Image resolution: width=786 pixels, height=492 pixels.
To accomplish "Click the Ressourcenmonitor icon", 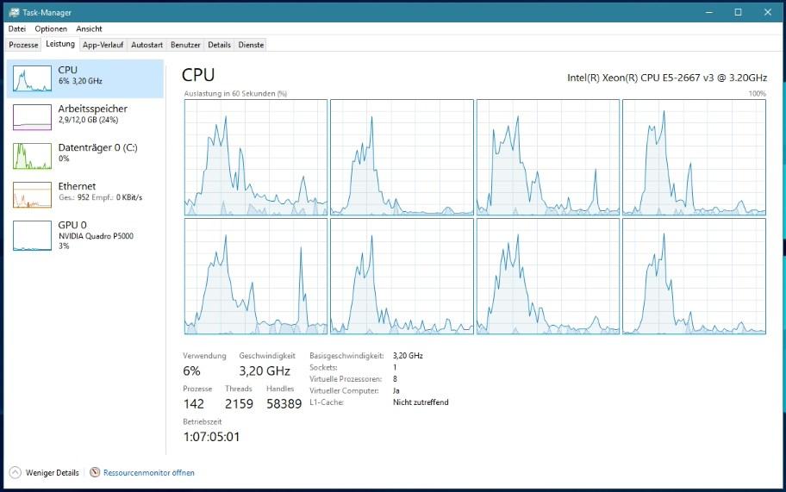I will click(95, 472).
